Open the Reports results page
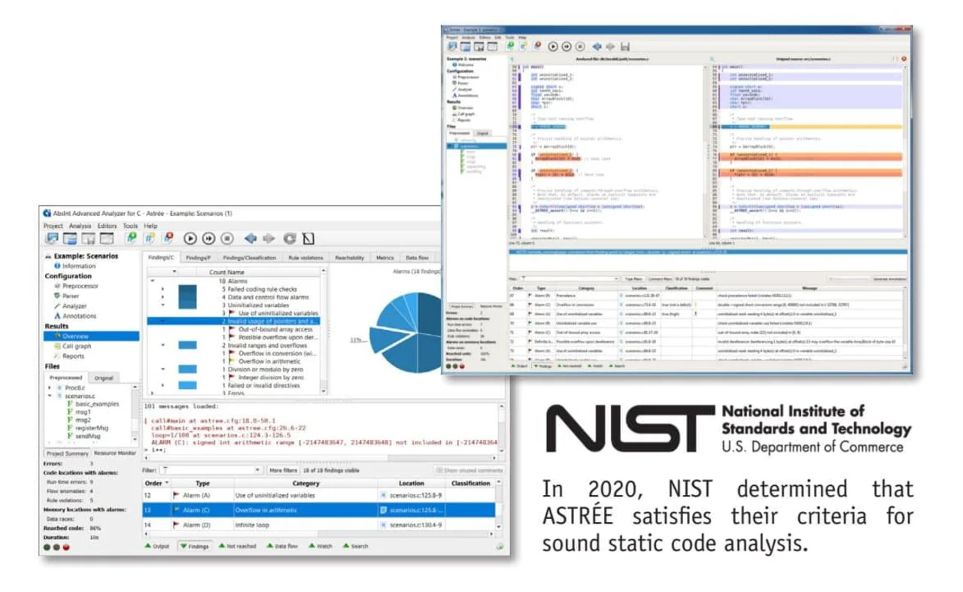Screen dimensions: 963x592 [74, 356]
